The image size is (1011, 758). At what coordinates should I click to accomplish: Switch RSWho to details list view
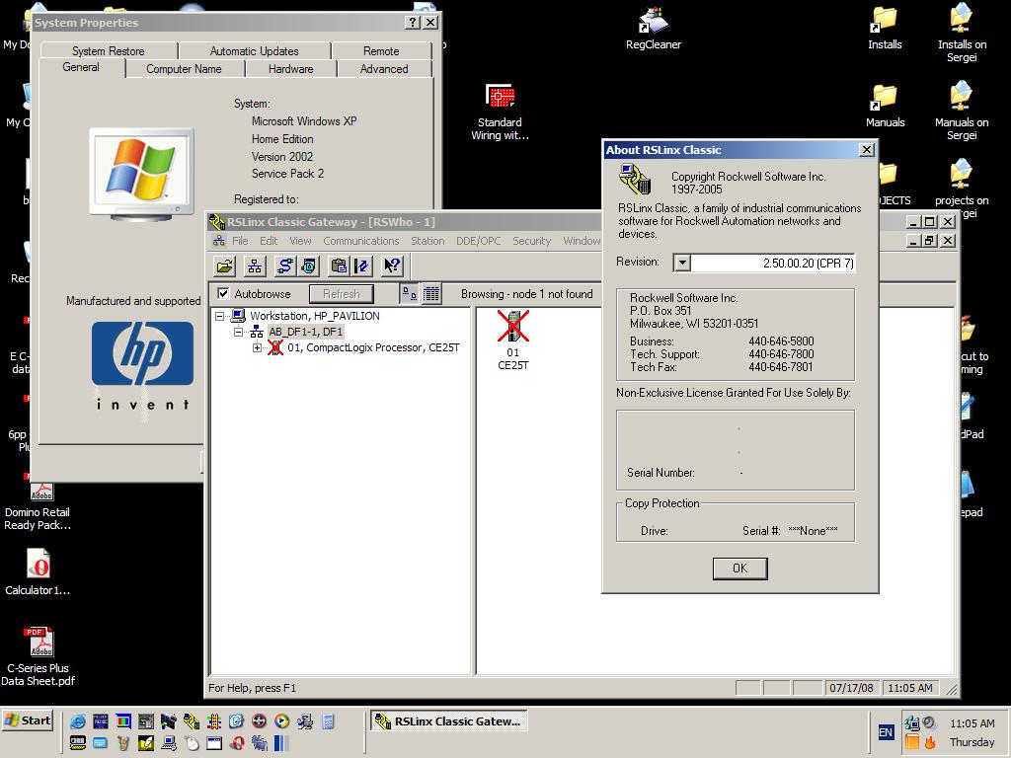[x=431, y=294]
